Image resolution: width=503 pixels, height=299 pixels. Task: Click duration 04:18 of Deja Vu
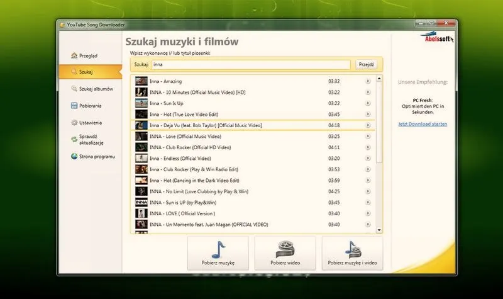click(334, 125)
